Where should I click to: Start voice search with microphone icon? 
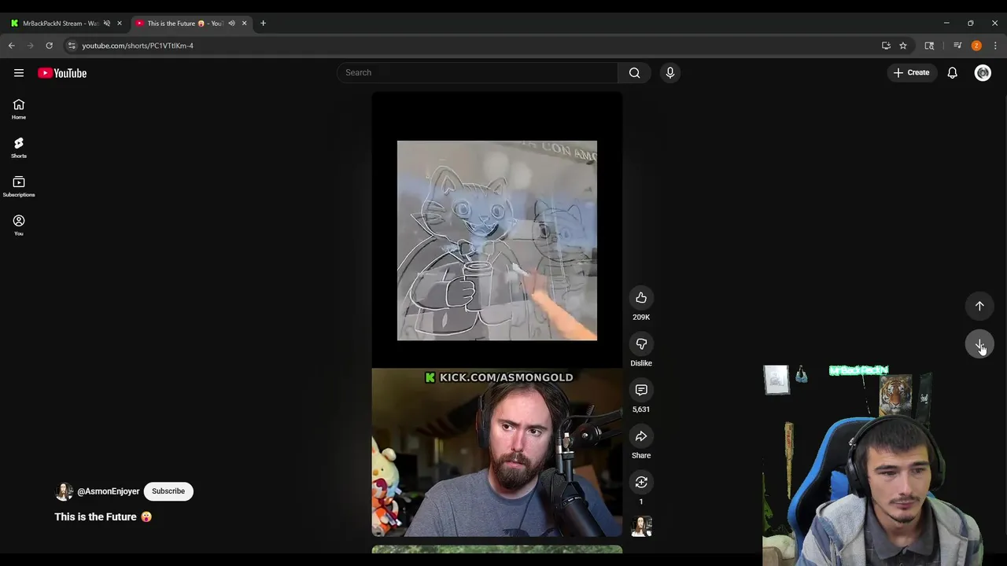(670, 72)
